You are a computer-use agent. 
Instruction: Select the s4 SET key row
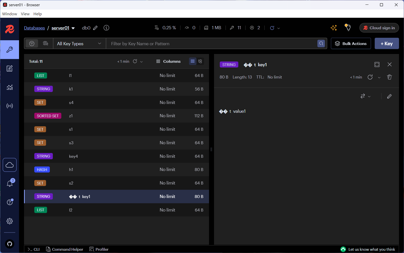point(117,102)
